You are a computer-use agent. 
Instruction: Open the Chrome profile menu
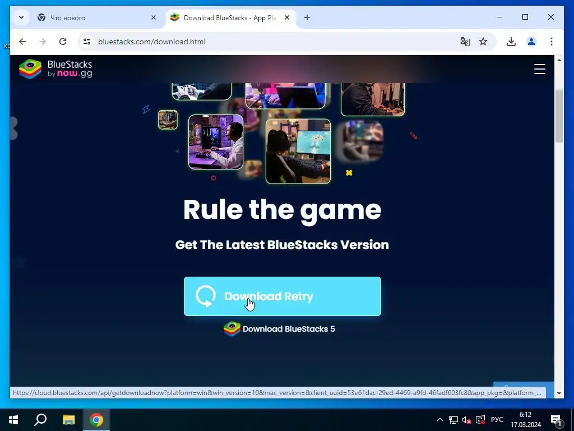[x=531, y=42]
